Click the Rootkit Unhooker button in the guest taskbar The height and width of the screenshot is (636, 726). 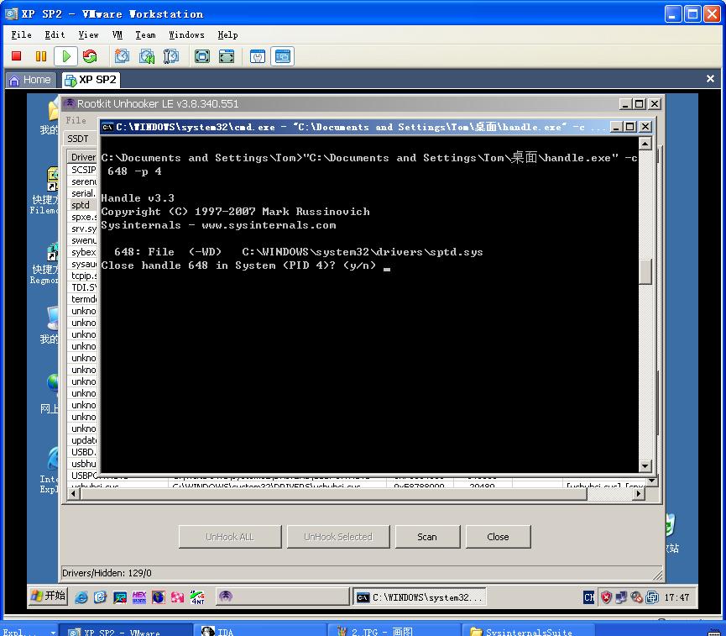point(283,597)
